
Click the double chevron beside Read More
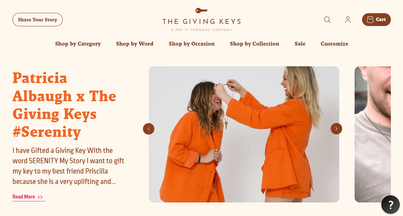click(40, 197)
